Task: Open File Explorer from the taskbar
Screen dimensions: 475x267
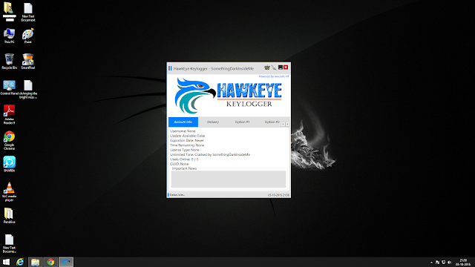Action: (36, 262)
